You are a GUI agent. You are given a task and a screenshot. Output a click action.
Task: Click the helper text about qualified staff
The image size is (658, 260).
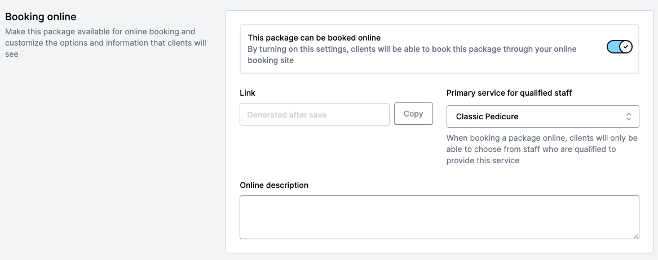pyautogui.click(x=541, y=149)
